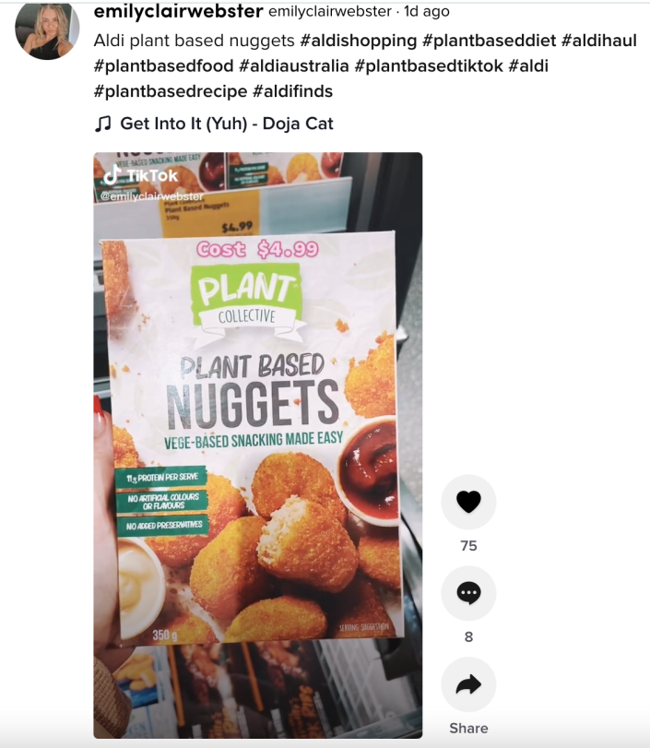Open the #aldiaustralia hashtag
Screen dimensions: 650x748
pos(294,65)
